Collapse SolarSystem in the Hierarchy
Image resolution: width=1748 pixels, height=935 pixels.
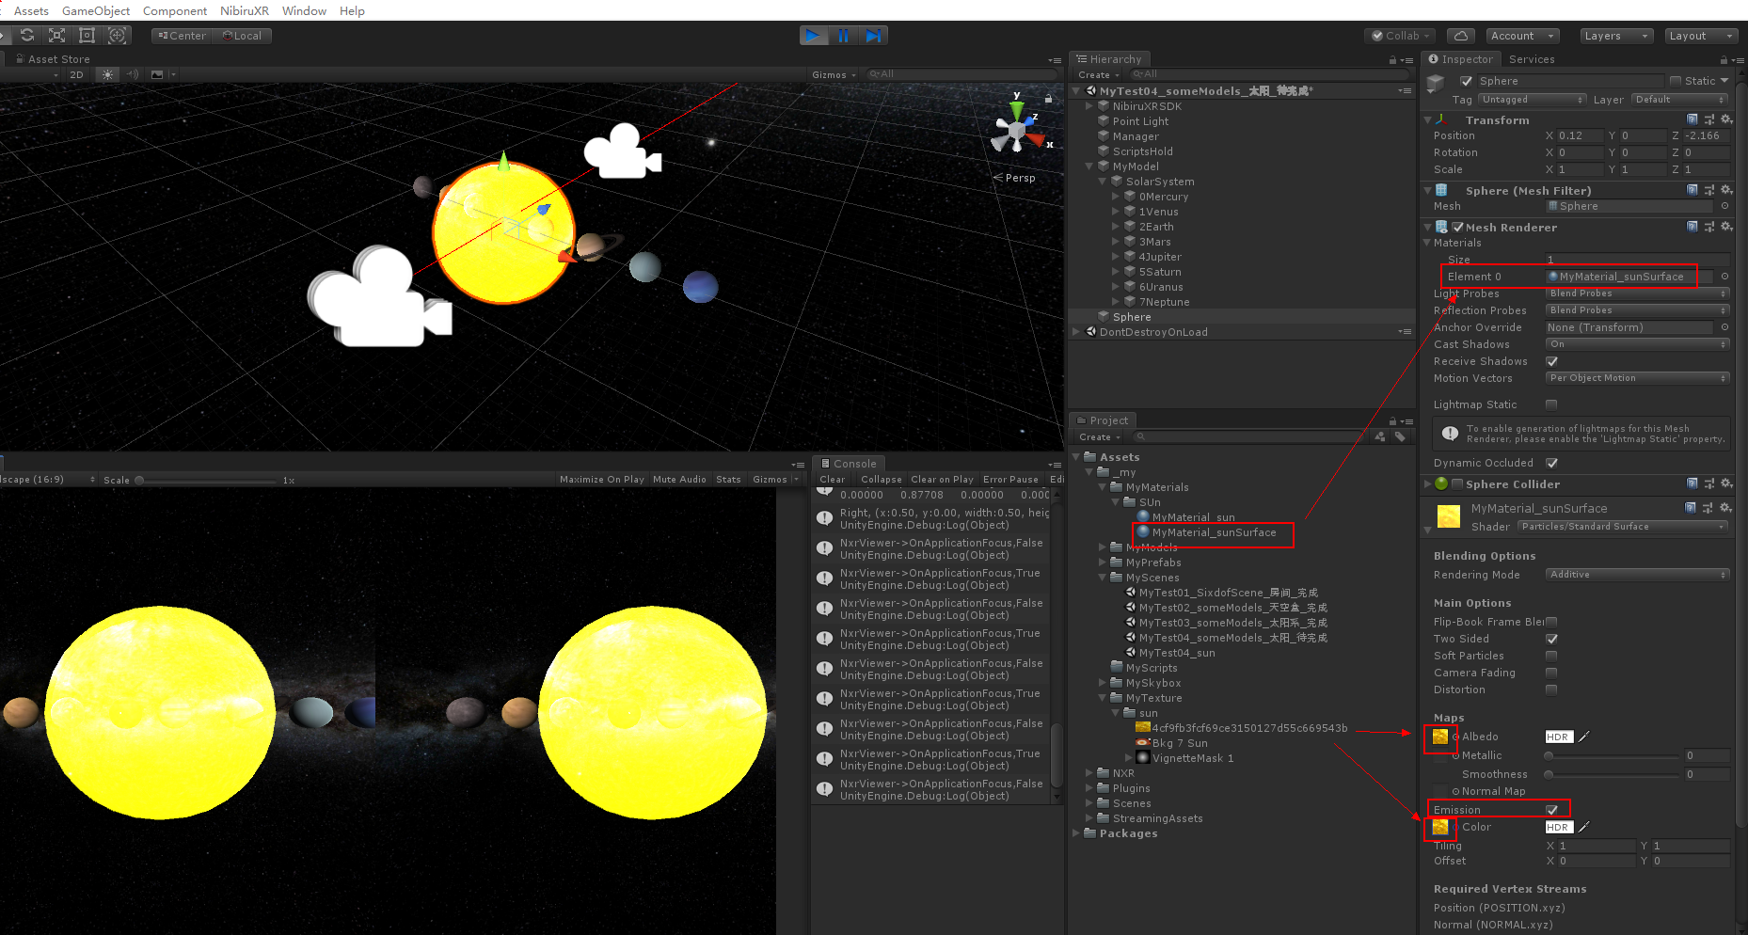(x=1102, y=181)
